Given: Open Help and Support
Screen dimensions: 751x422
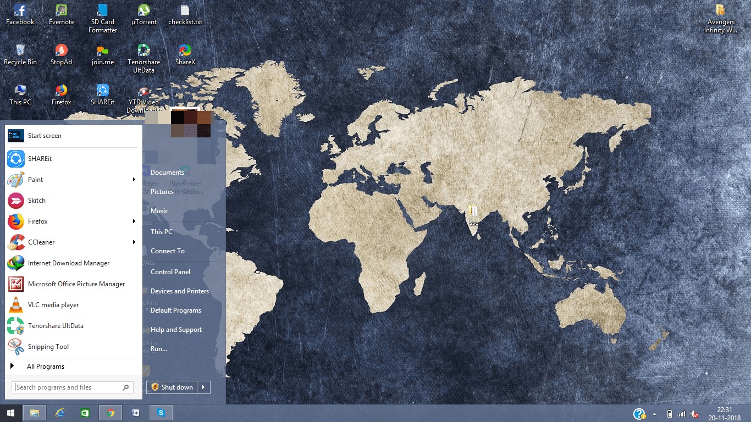Looking at the screenshot, I should click(x=176, y=330).
